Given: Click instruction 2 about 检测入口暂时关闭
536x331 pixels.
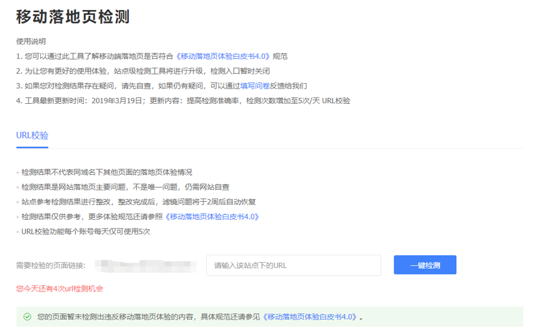Looking at the screenshot, I should tap(143, 71).
